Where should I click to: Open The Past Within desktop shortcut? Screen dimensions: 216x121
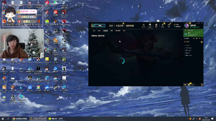tap(64, 42)
